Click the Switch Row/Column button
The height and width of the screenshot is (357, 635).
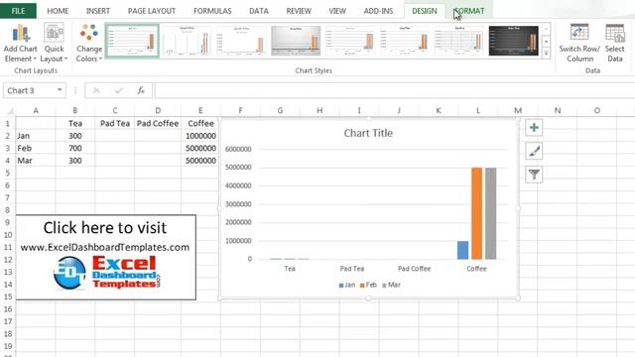click(x=579, y=43)
